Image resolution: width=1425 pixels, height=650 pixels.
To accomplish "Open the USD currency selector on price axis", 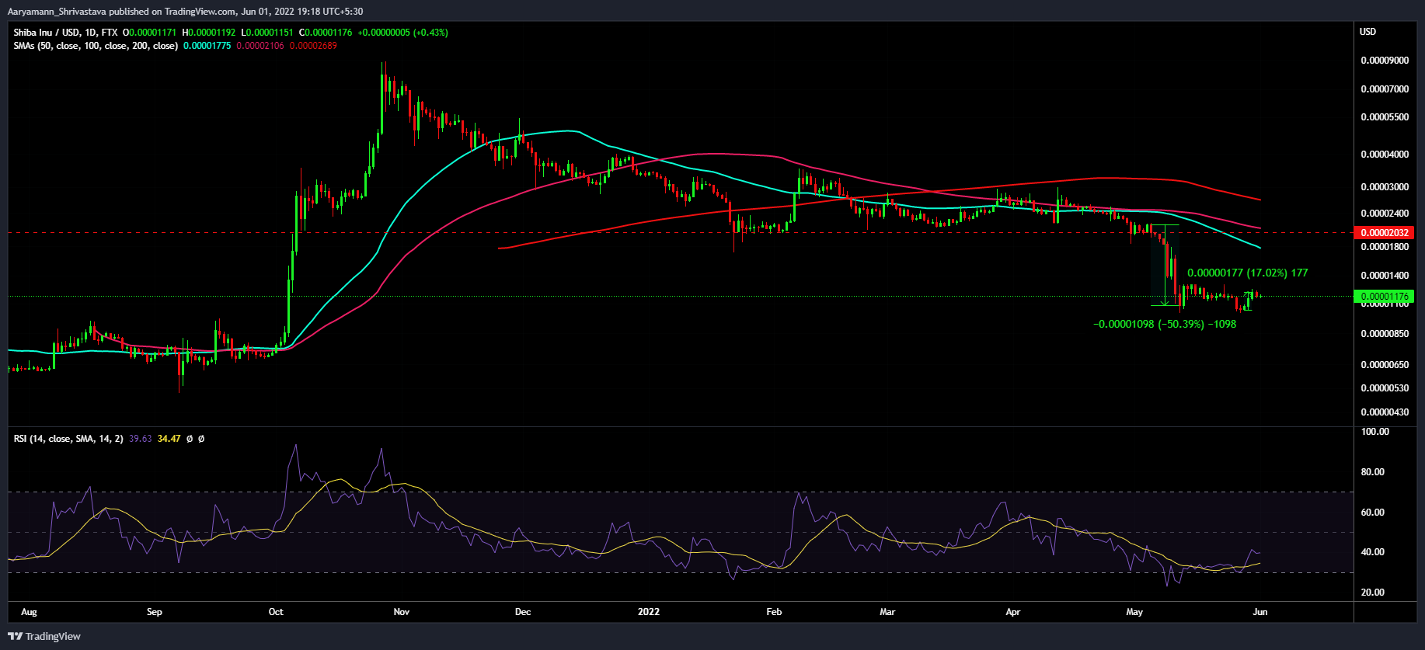I will (1368, 32).
